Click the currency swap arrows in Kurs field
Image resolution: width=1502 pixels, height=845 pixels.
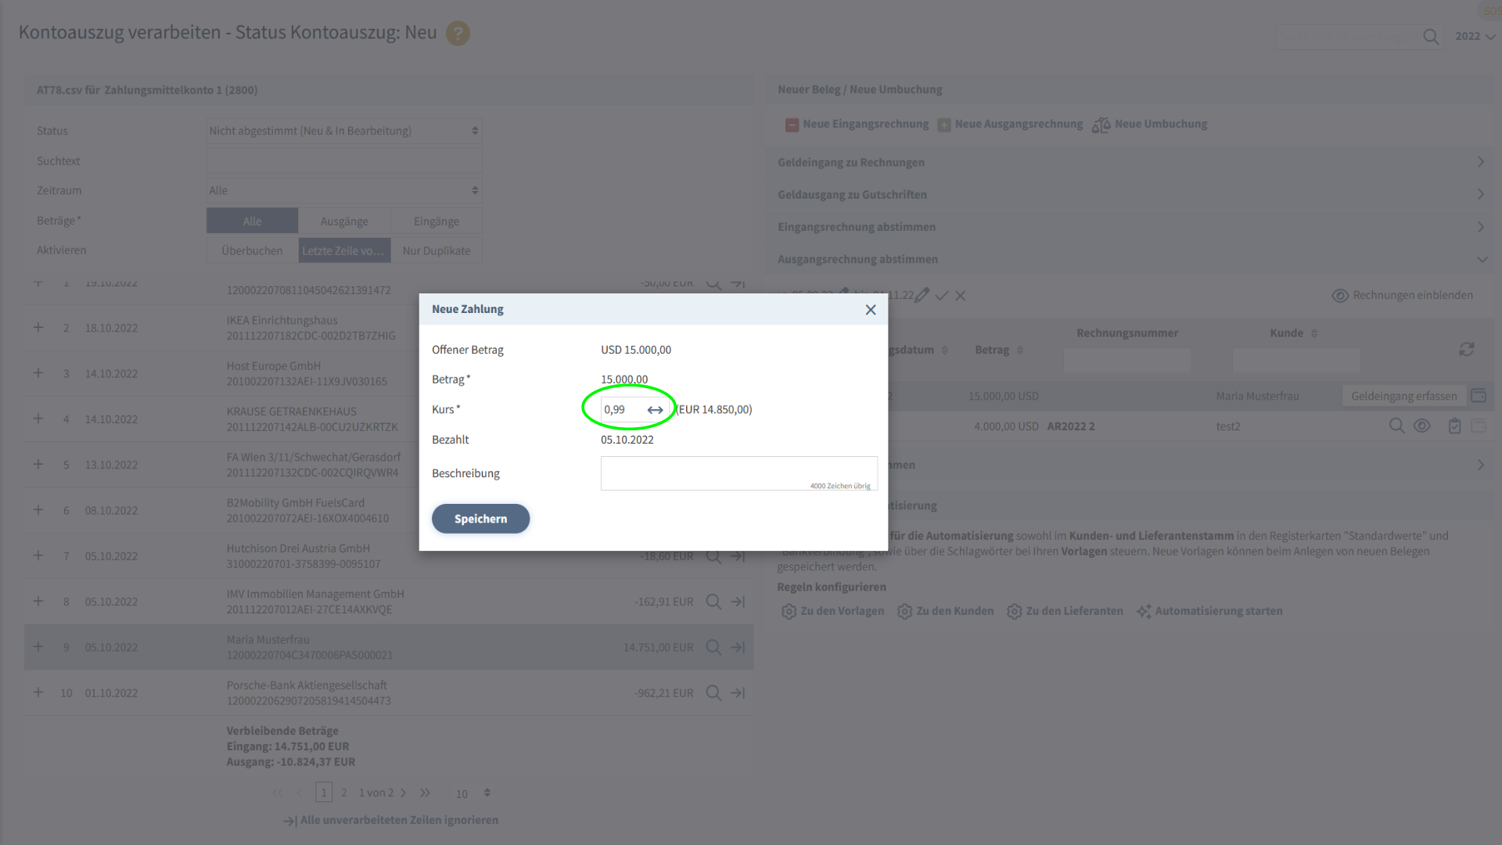click(x=655, y=410)
